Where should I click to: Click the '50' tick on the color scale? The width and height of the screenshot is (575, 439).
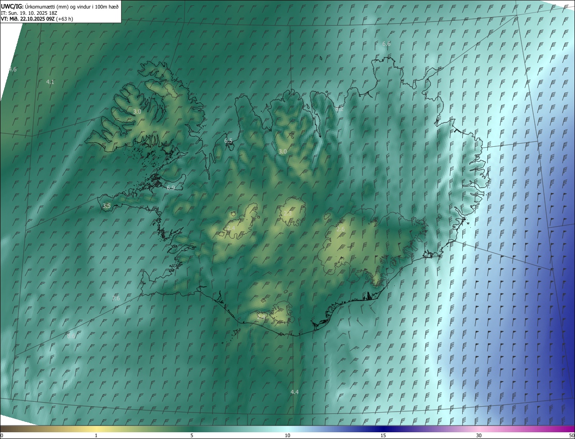[571, 435]
